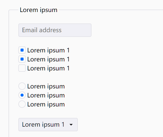Image resolution: width=163 pixels, height=137 pixels.
Task: Uncheck the first checked Lorem ipsum 1 checkbox
Action: tap(22, 50)
